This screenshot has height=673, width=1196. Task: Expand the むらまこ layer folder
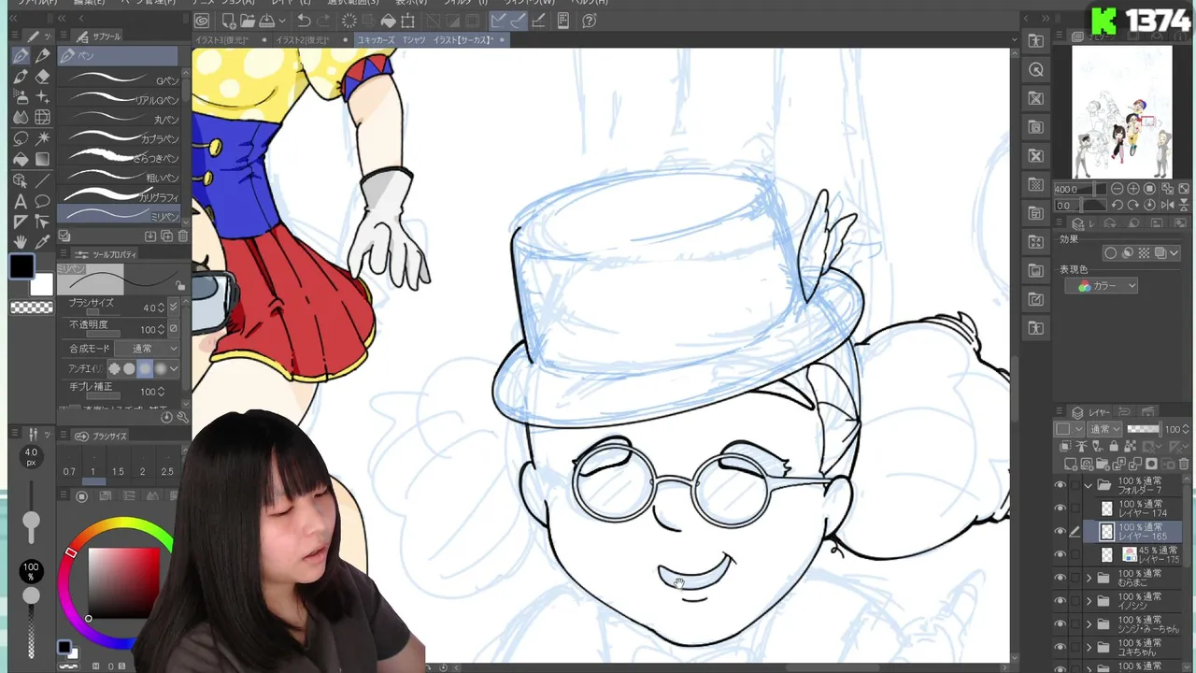point(1089,578)
